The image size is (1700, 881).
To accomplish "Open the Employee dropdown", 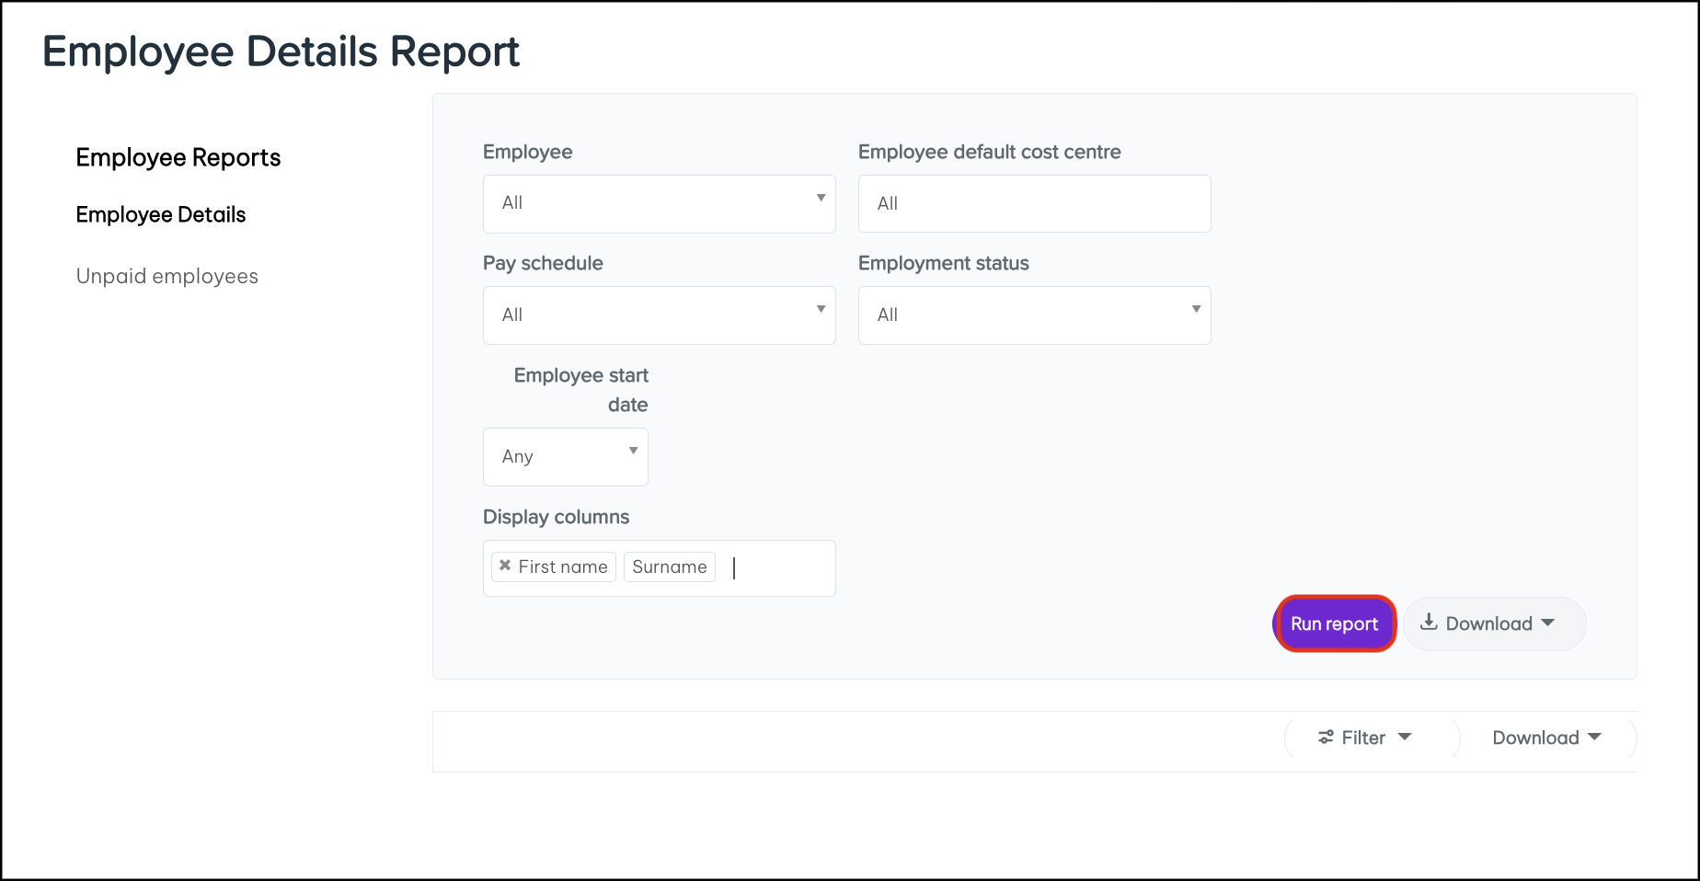I will click(x=659, y=203).
